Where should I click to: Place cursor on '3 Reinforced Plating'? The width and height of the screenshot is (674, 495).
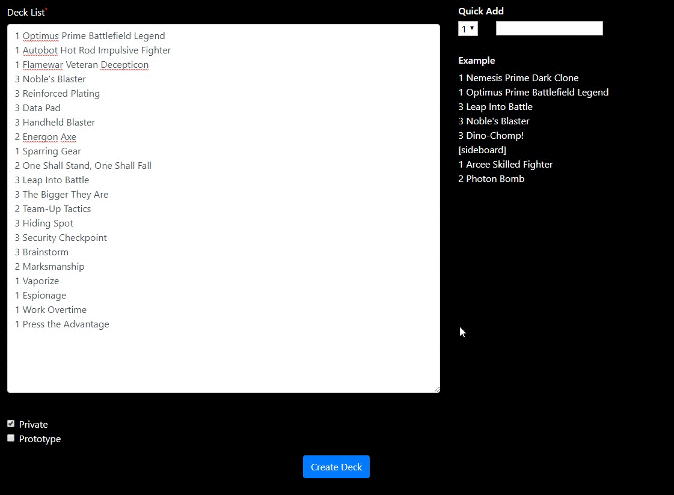(57, 94)
